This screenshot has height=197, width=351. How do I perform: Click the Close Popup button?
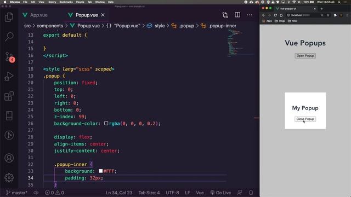tap(305, 119)
